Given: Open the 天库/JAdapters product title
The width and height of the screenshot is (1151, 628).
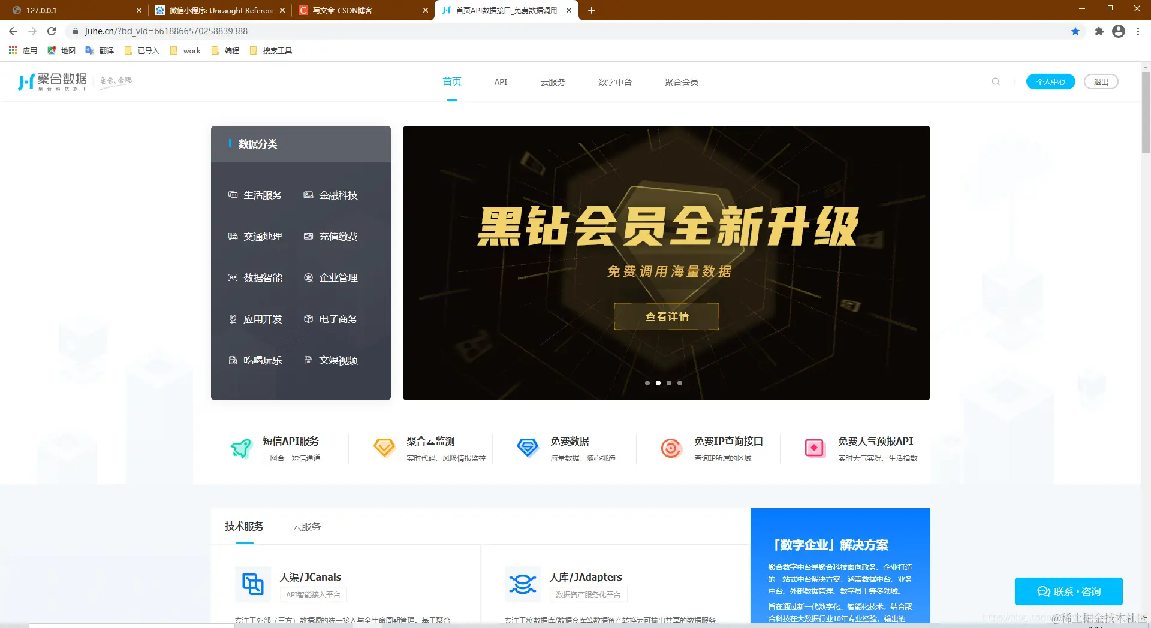Looking at the screenshot, I should click(586, 577).
